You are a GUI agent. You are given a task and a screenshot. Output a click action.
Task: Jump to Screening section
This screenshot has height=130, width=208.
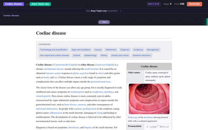(138, 50)
